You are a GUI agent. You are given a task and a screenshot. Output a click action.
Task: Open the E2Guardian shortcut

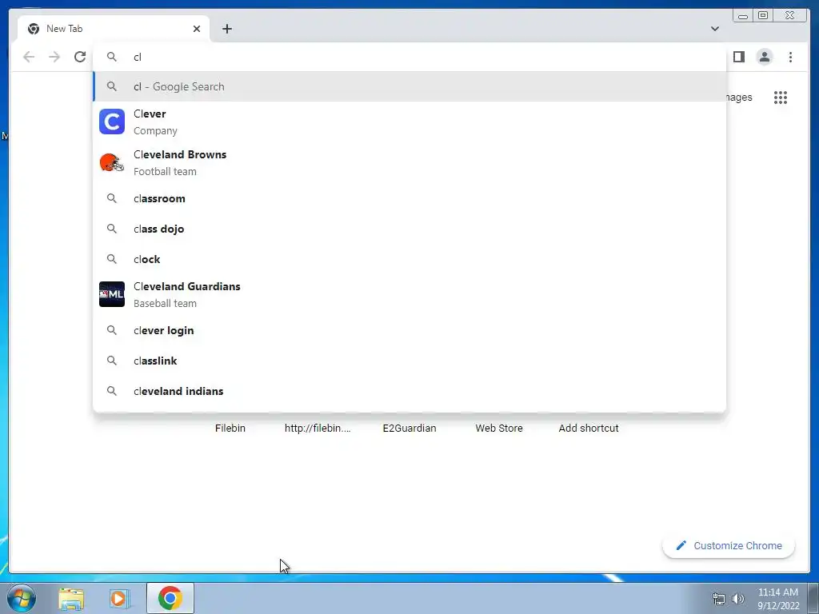pos(409,429)
